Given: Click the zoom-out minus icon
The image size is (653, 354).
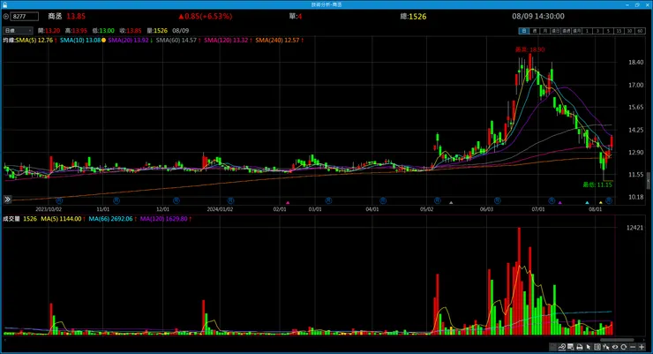Looking at the screenshot, I should (x=633, y=347).
